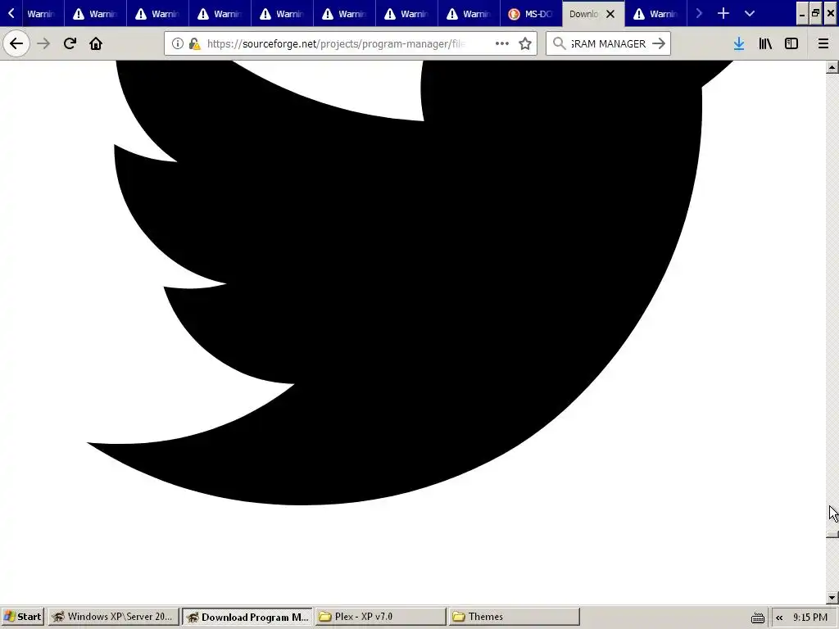Viewport: 839px width, 629px height.
Task: Select the active Download tab label
Action: (583, 14)
